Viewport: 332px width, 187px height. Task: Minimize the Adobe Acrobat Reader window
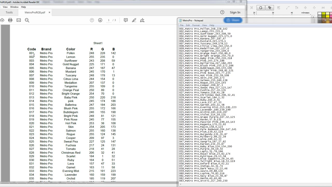tap(229, 2)
